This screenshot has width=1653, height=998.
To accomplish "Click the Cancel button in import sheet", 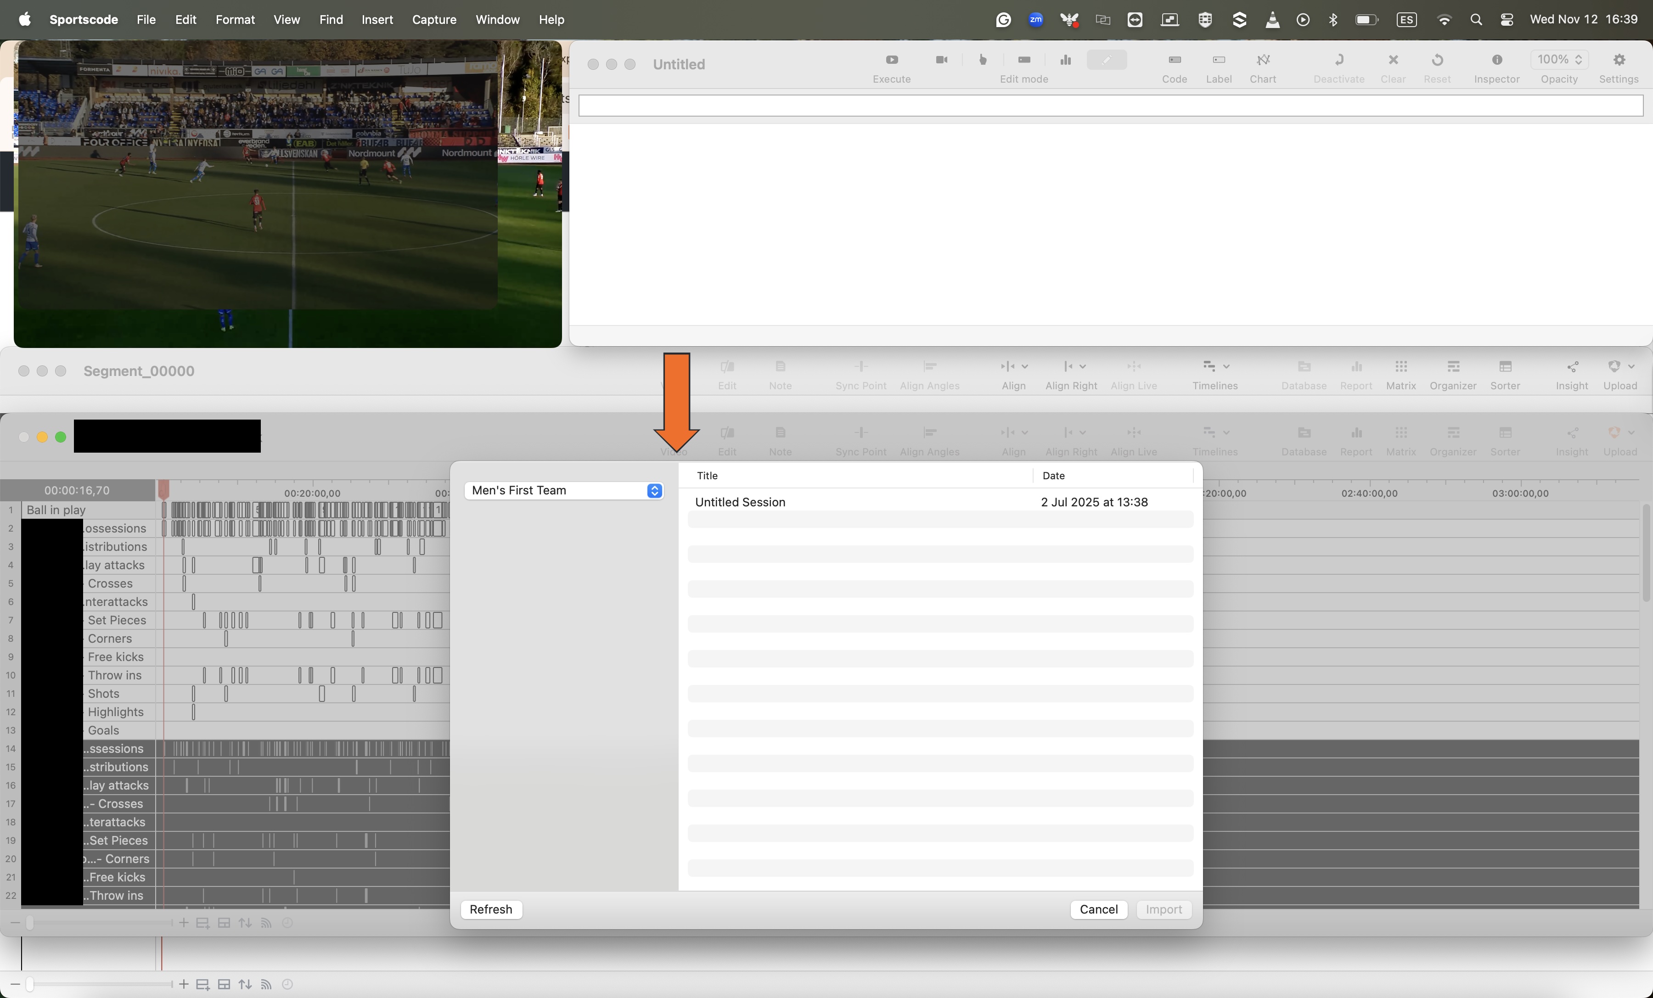I will pyautogui.click(x=1098, y=909).
